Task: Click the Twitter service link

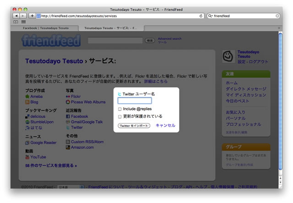Action: click(77, 127)
